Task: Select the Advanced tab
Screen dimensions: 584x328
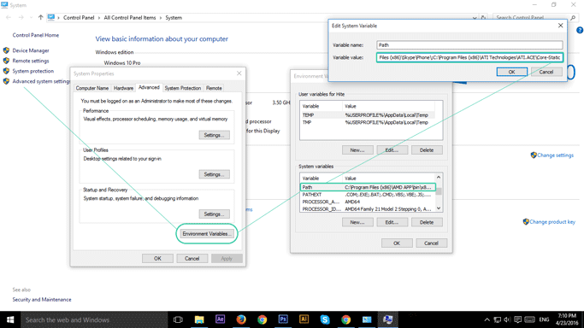Action: [149, 87]
